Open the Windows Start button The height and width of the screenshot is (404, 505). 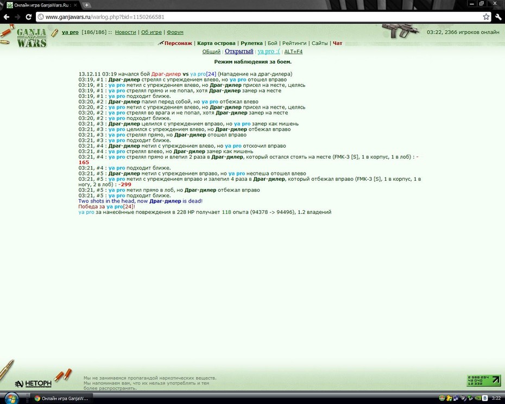(11, 399)
